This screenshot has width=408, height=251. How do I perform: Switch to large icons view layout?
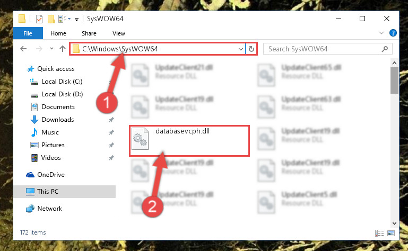(x=391, y=233)
